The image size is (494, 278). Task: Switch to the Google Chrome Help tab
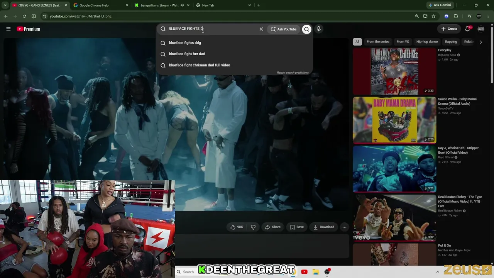pos(101,5)
